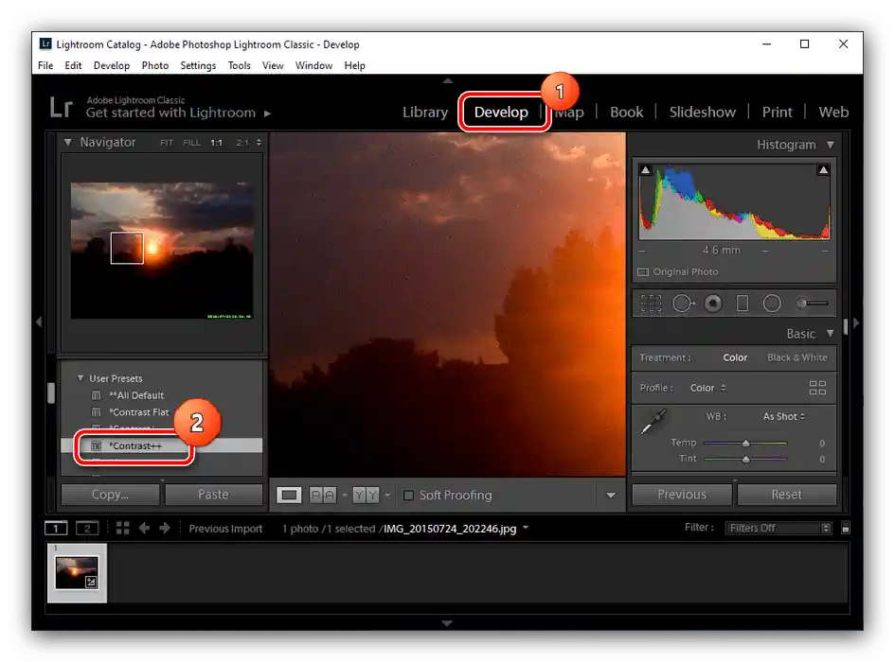Hide the right panel group
This screenshot has height=662, width=895.
click(855, 322)
